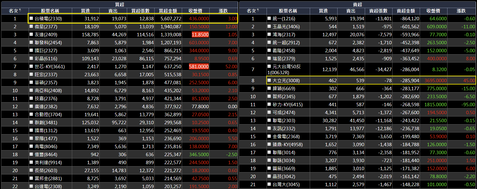This screenshot has height=189, width=477.
Task: Click stock name 群創(3481)
Action: point(46,122)
